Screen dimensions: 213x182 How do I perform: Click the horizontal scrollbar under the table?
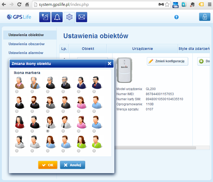click(155, 148)
